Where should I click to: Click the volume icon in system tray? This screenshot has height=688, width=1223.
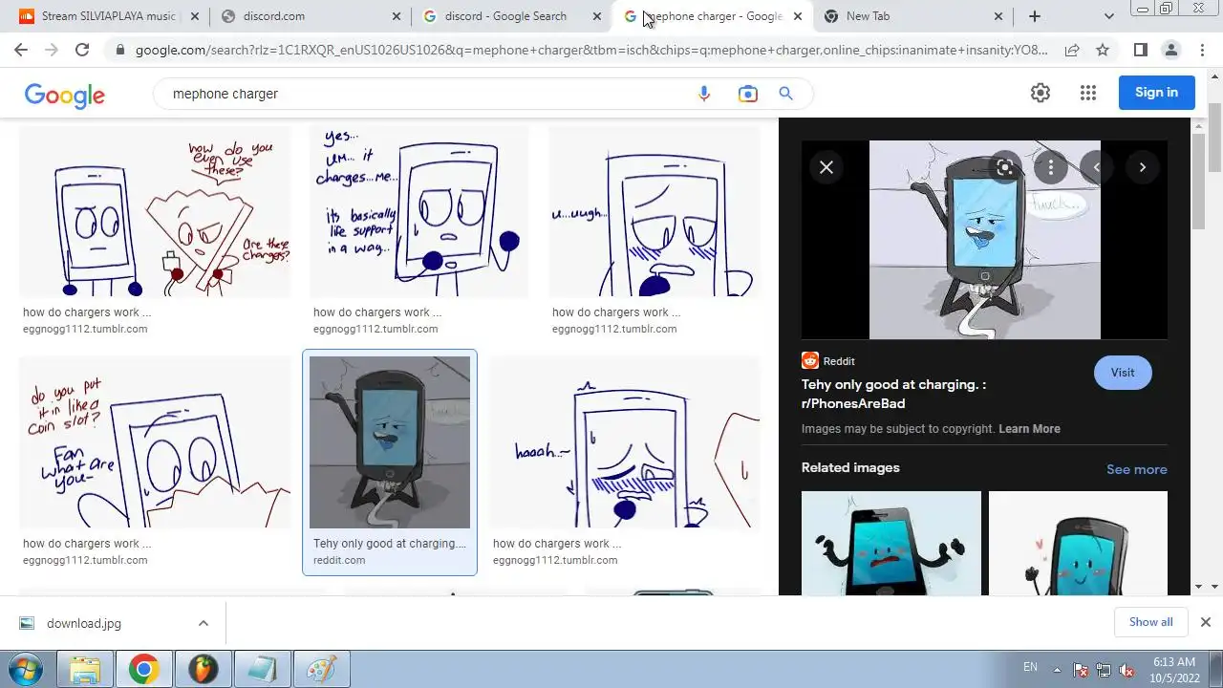click(x=1126, y=670)
